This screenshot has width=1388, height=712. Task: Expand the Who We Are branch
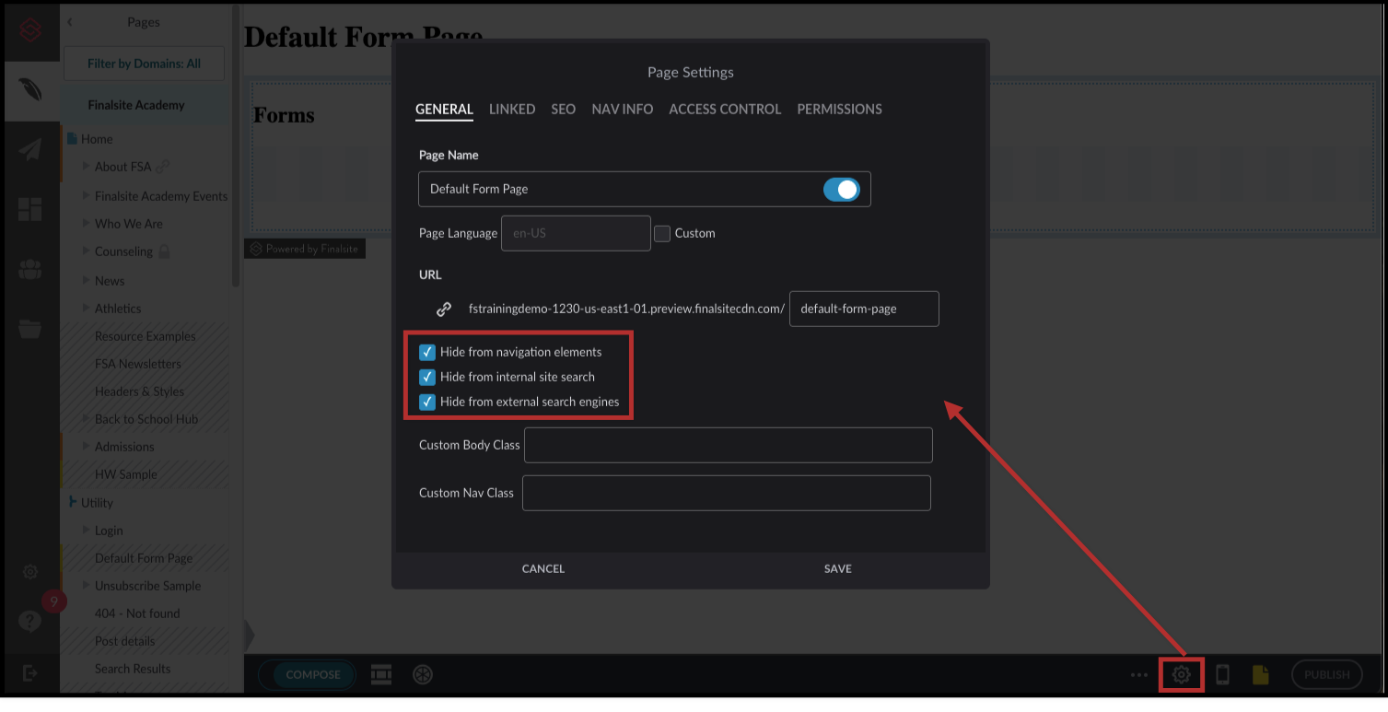tap(86, 223)
